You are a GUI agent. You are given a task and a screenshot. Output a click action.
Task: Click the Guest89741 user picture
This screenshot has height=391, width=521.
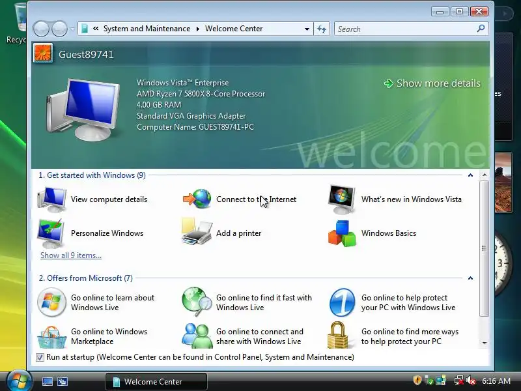[x=43, y=53]
